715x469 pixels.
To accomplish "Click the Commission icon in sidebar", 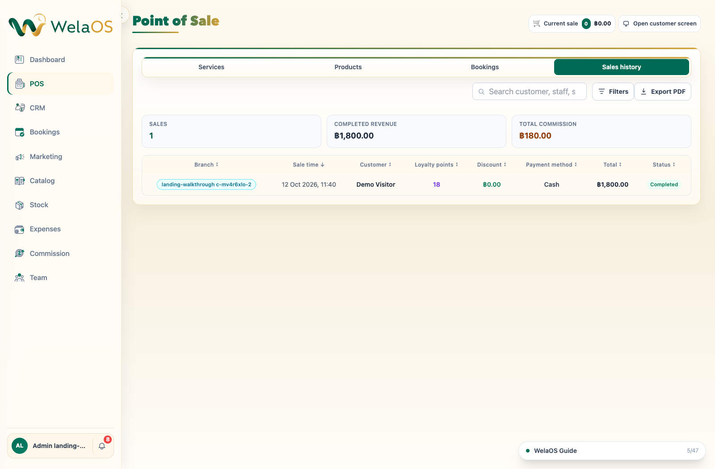I will coord(20,253).
